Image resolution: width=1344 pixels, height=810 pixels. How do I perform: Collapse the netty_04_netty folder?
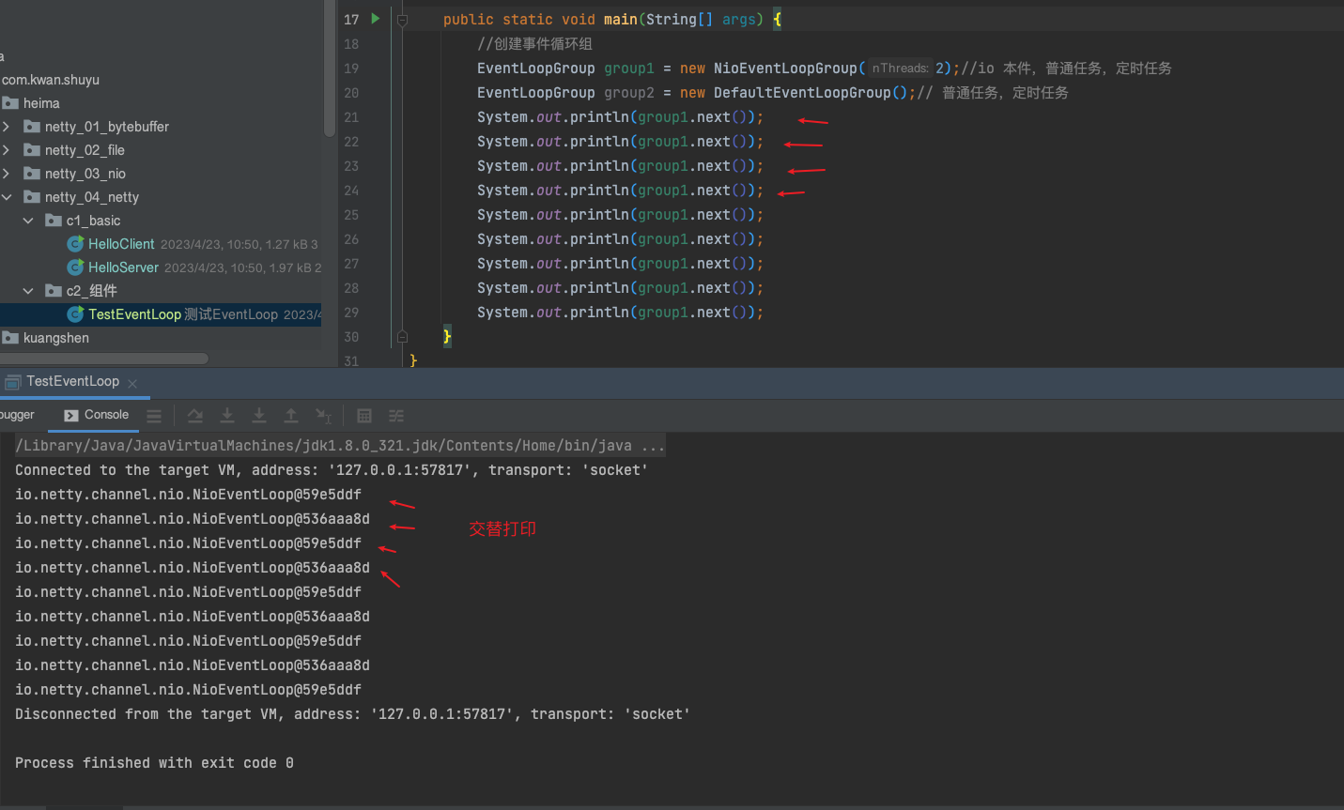tap(7, 197)
